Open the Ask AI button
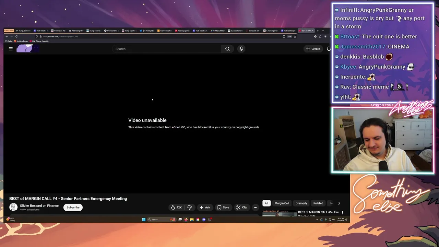Image resolution: width=439 pixels, height=247 pixels. (x=205, y=207)
